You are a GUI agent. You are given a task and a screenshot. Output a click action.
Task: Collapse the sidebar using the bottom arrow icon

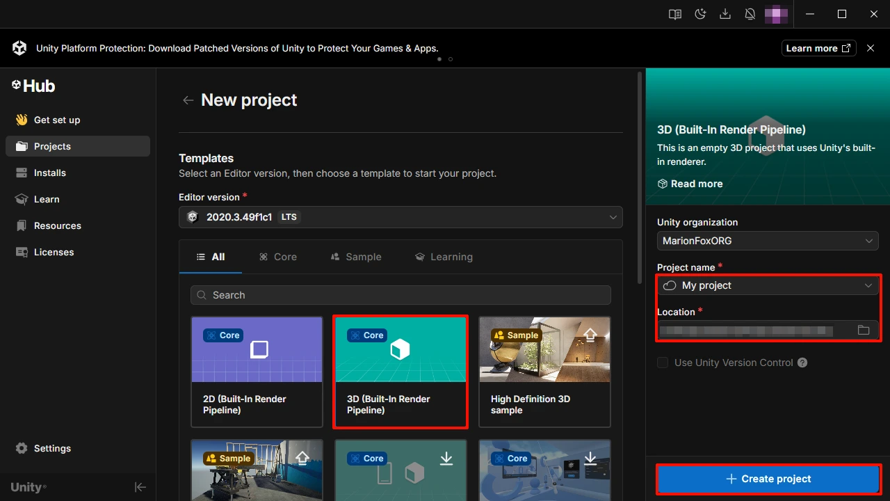[140, 487]
